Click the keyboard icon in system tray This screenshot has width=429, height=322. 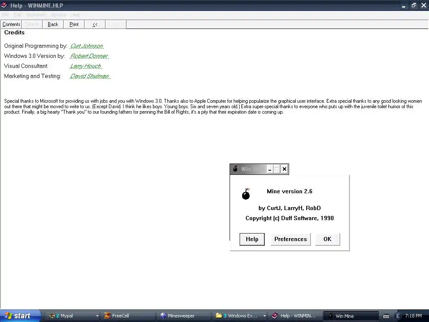[386, 316]
